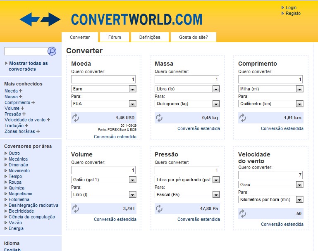Screen dimensions: 318x251
Task: Click the refresh icon in Volume converter
Action: (76, 209)
